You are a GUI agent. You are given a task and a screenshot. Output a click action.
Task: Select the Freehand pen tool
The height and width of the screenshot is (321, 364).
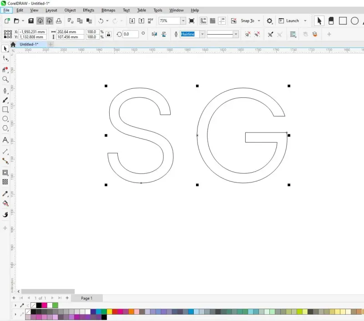[5, 91]
